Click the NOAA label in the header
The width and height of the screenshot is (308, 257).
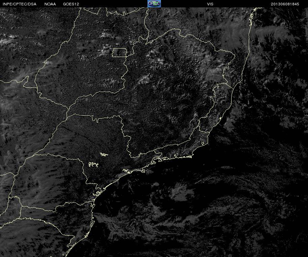(x=50, y=4)
